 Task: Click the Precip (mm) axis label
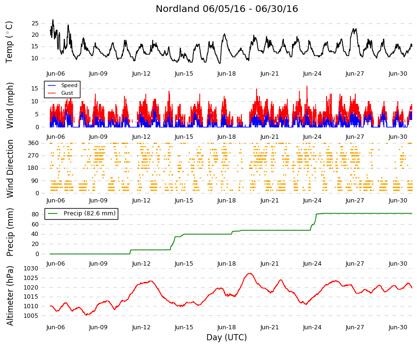coord(10,232)
